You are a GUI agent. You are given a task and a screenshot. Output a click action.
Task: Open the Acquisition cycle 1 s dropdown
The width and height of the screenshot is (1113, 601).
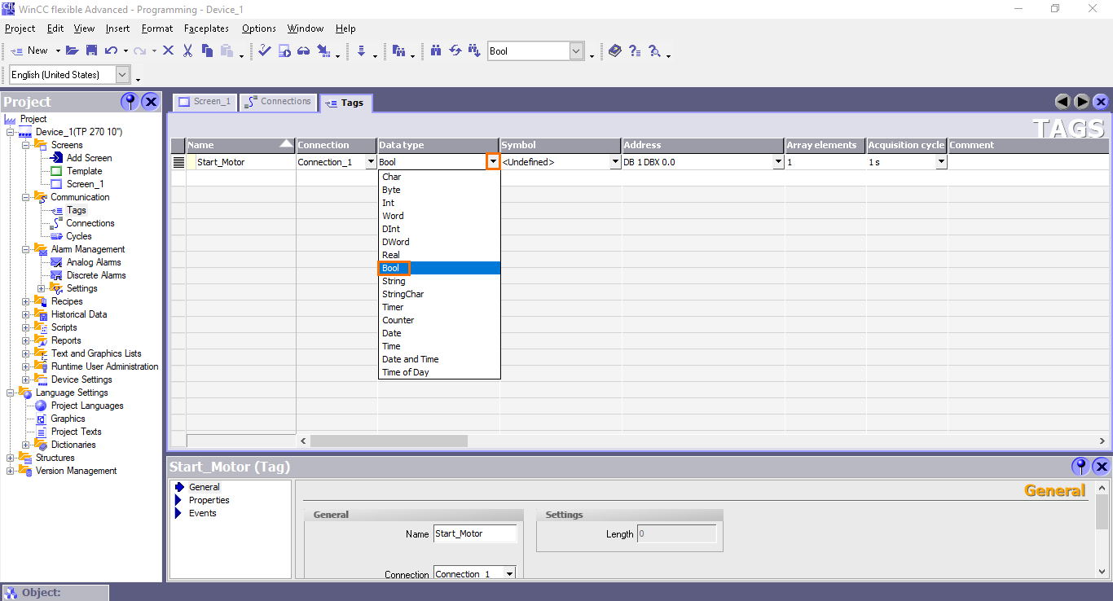coord(941,162)
